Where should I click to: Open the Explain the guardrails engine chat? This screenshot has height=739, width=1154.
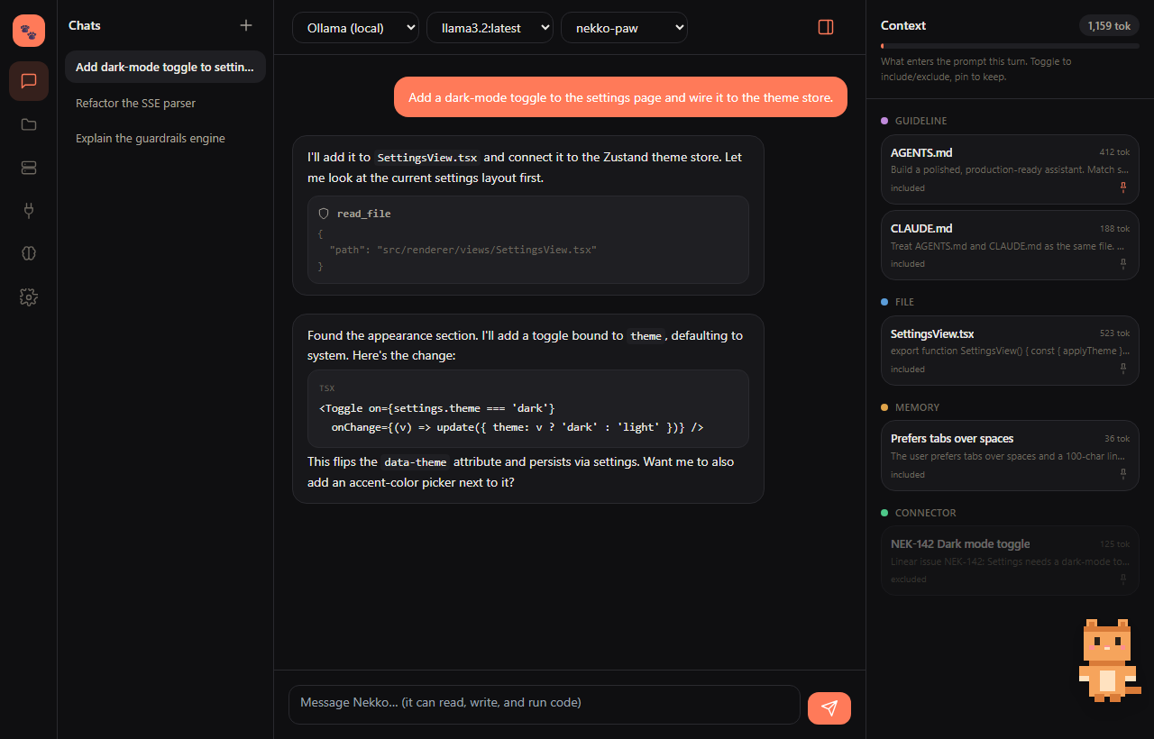165,138
